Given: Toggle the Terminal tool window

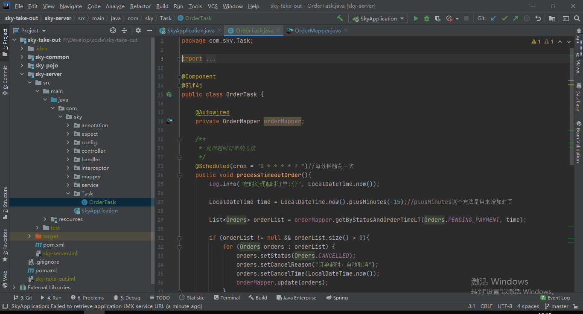Looking at the screenshot, I should (x=226, y=298).
